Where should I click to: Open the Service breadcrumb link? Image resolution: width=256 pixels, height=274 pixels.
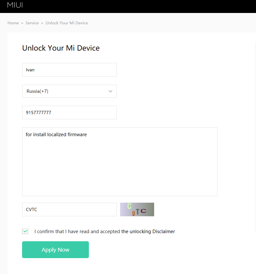(x=32, y=23)
